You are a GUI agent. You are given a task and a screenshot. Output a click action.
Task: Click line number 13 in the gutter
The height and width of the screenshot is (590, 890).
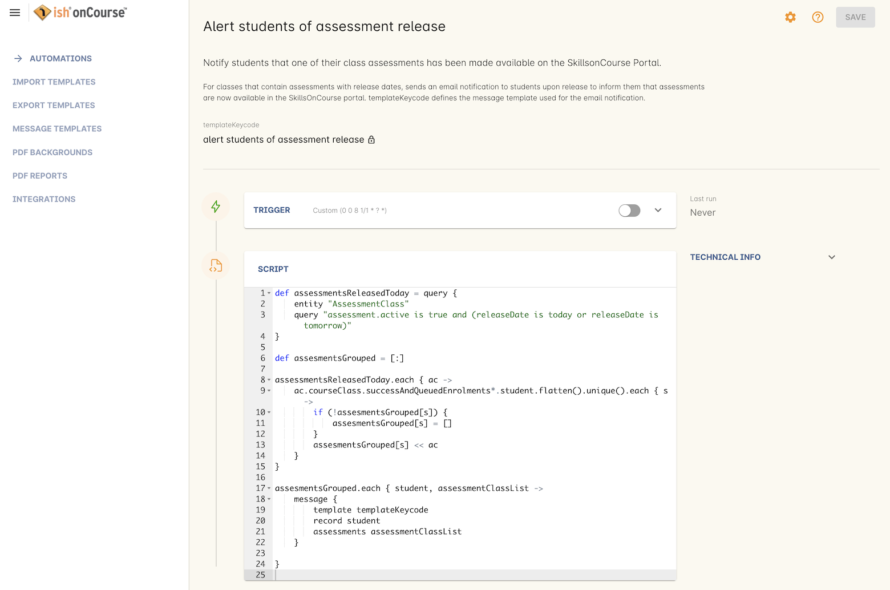coord(260,445)
